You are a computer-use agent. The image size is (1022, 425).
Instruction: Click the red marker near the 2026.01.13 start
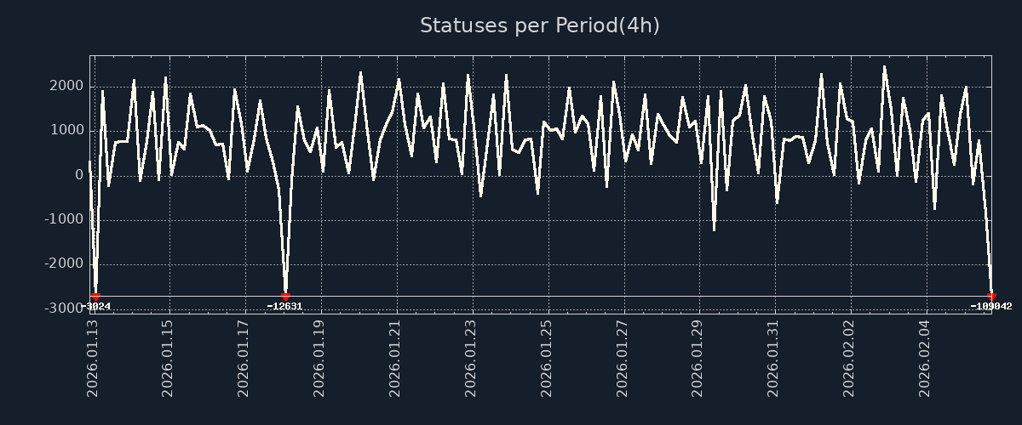95,297
